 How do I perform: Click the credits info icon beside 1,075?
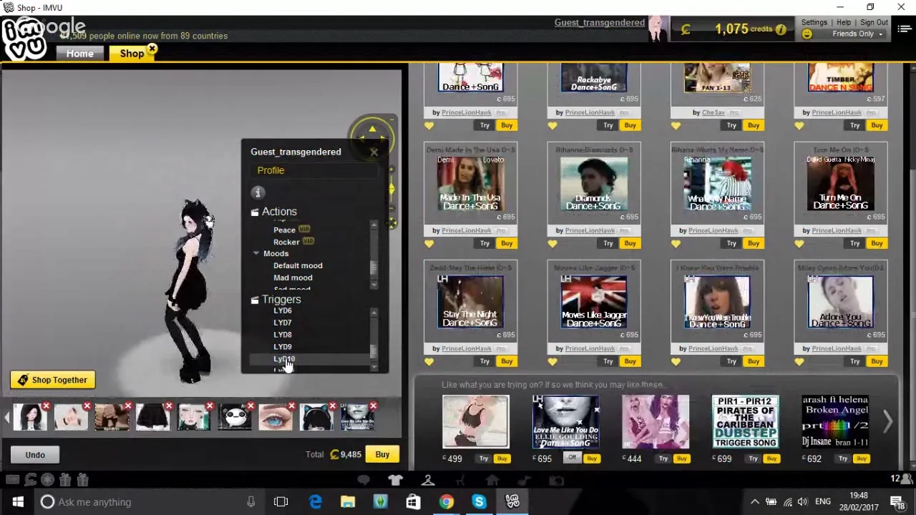click(781, 29)
